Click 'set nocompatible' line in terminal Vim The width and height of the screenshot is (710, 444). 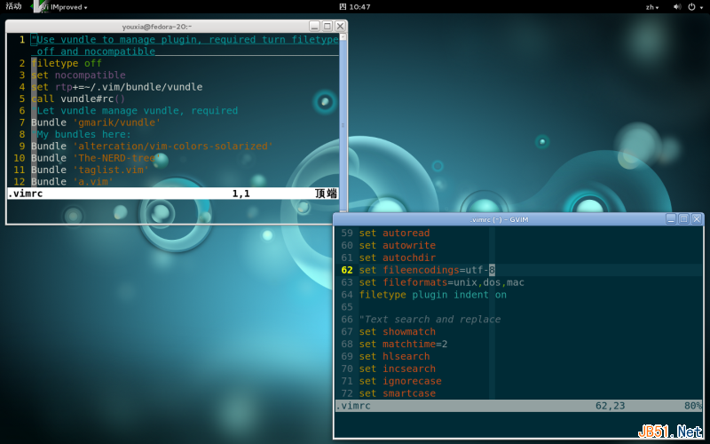pyautogui.click(x=78, y=75)
